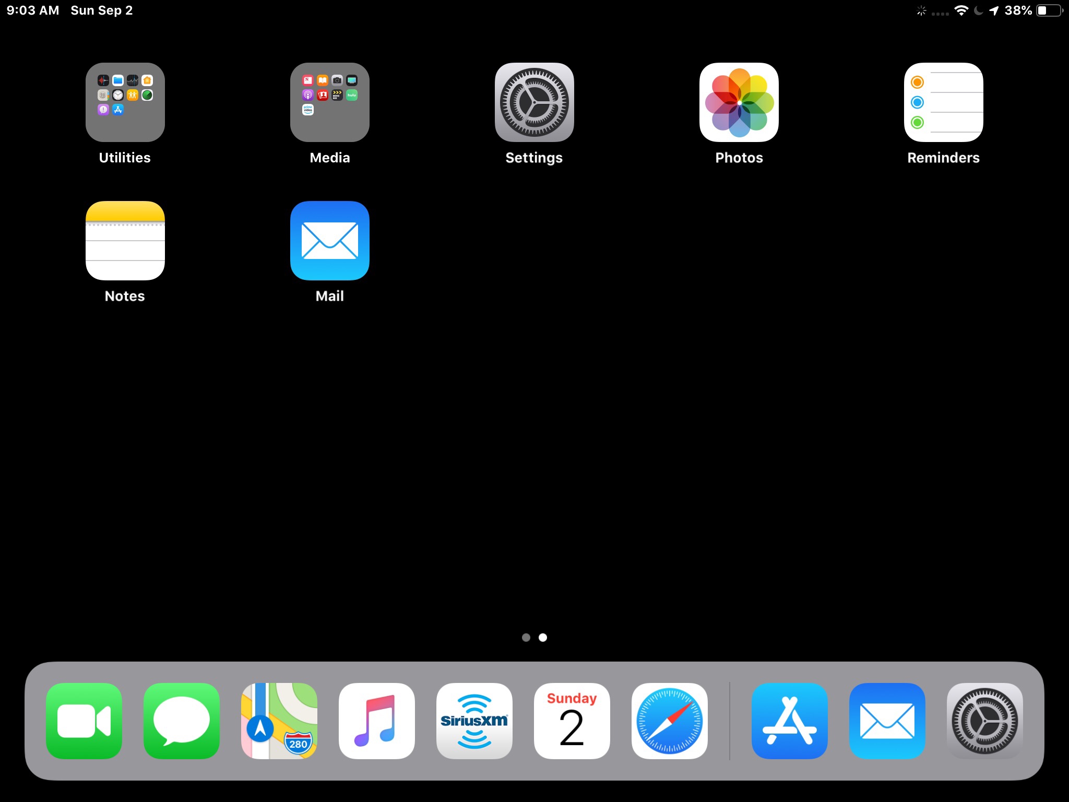Open the Photos app
Viewport: 1069px width, 802px height.
tap(739, 102)
